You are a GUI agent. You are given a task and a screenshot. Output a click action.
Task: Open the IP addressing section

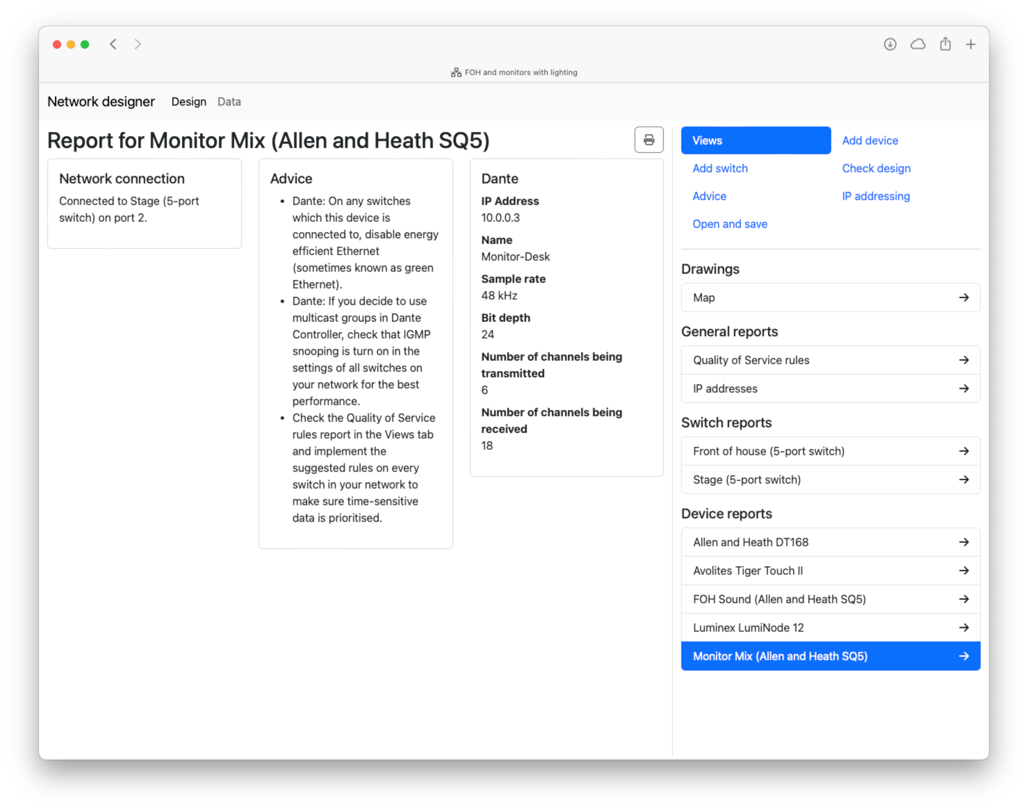coord(875,196)
